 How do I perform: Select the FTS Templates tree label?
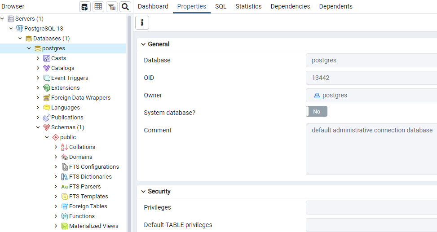tap(88, 197)
